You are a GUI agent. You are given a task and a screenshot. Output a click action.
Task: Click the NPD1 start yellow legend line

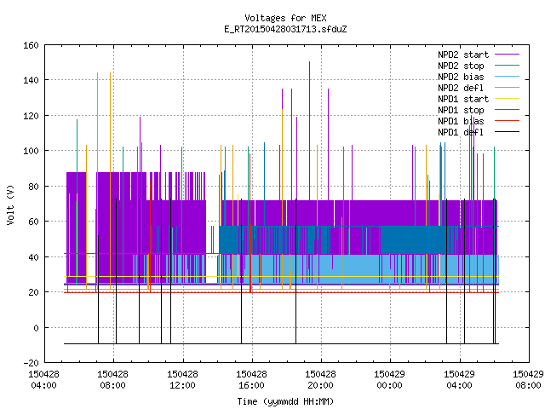(507, 99)
